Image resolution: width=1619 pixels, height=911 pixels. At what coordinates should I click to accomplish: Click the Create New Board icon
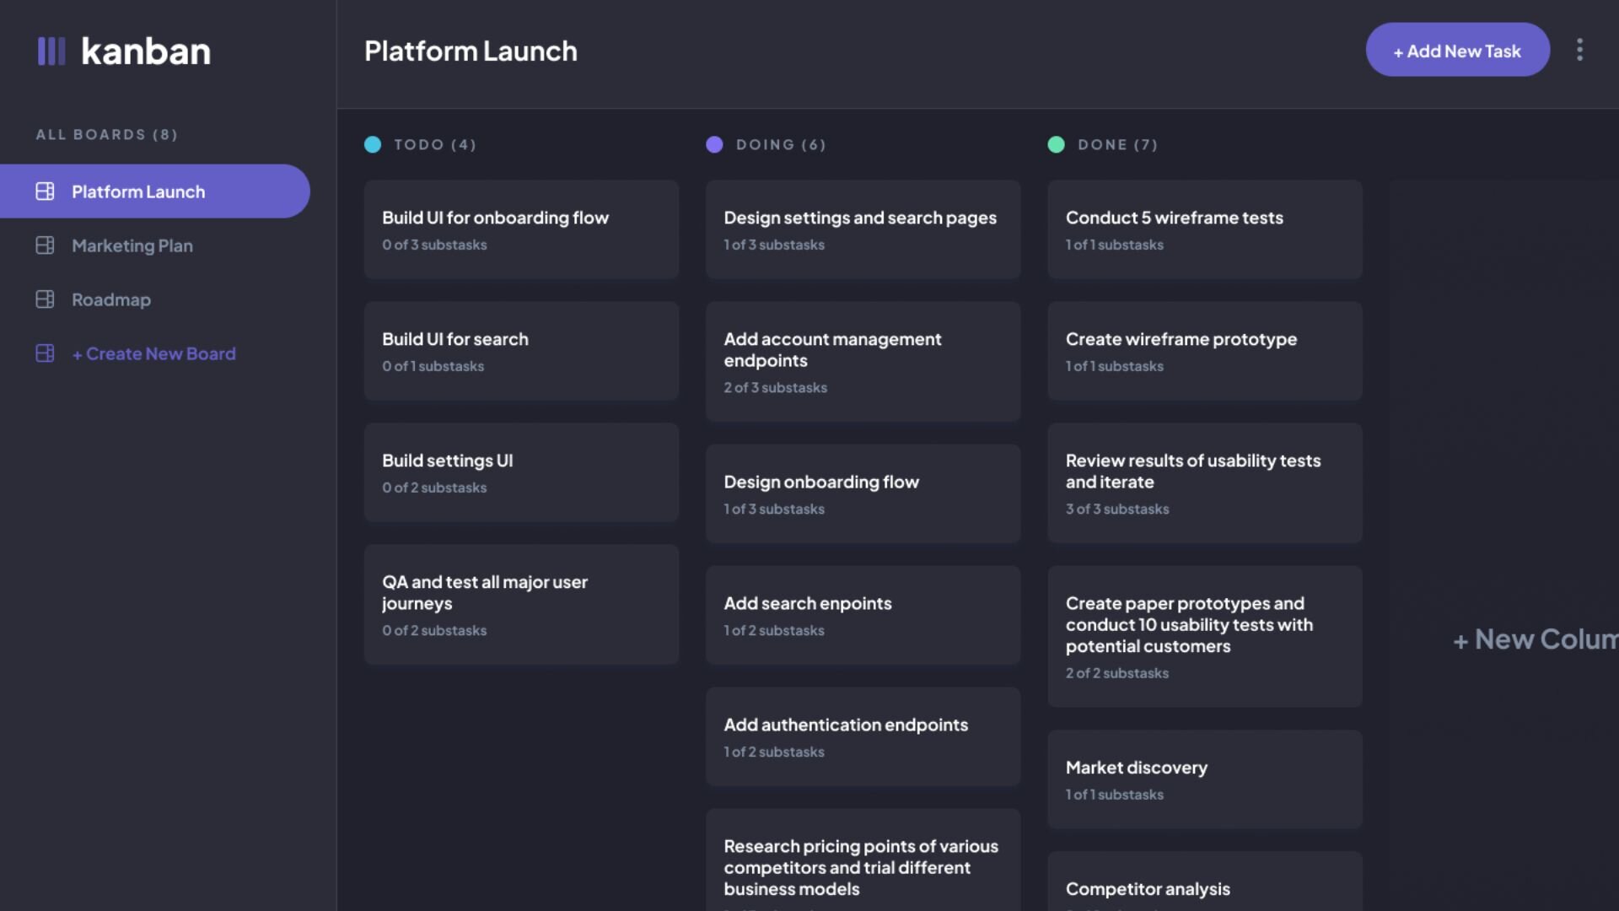coord(46,353)
